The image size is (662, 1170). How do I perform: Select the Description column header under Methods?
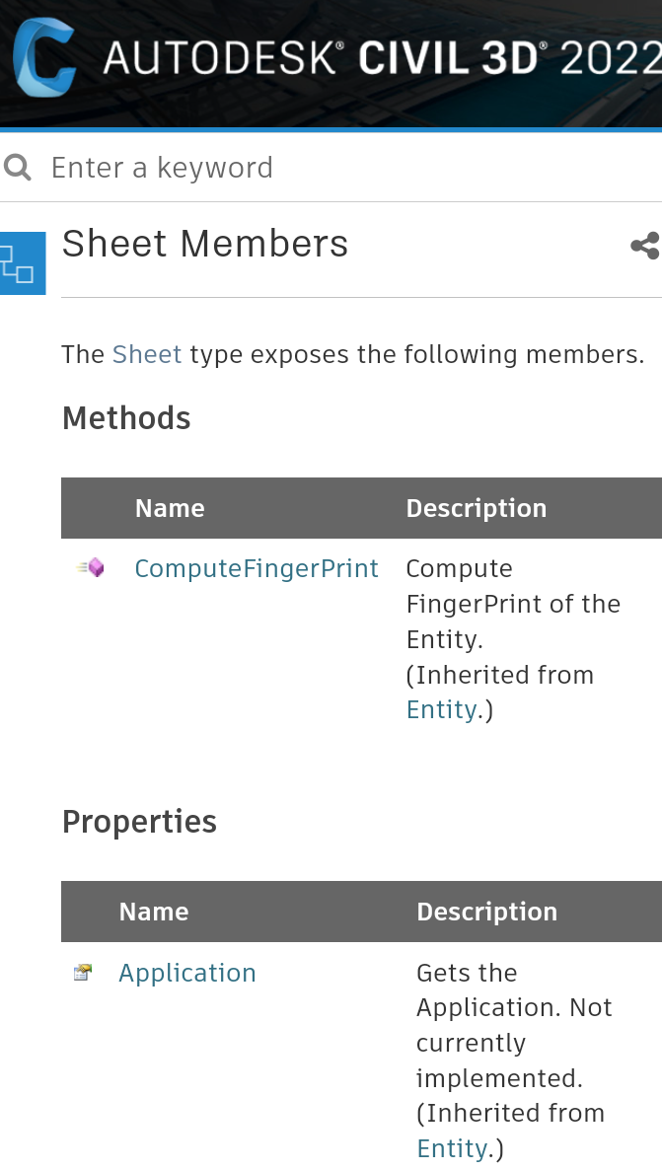click(x=477, y=507)
